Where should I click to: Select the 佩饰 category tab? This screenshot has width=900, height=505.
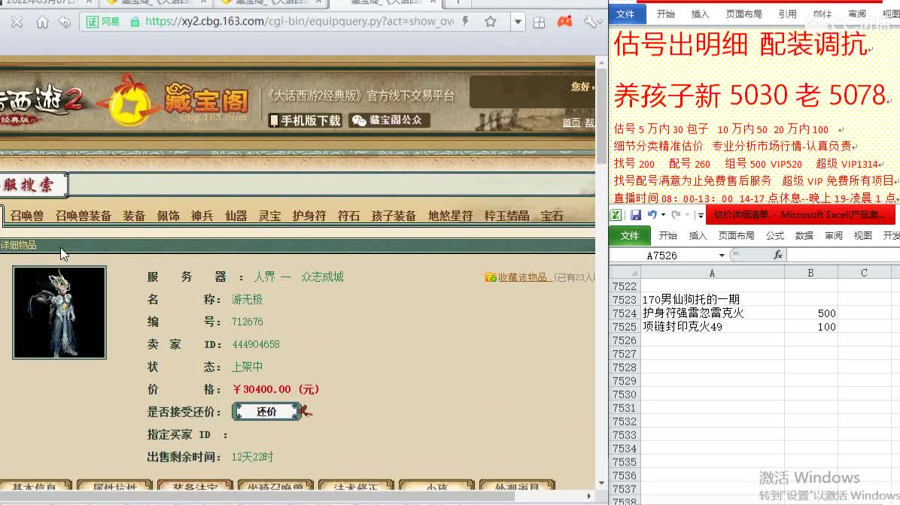pos(168,216)
